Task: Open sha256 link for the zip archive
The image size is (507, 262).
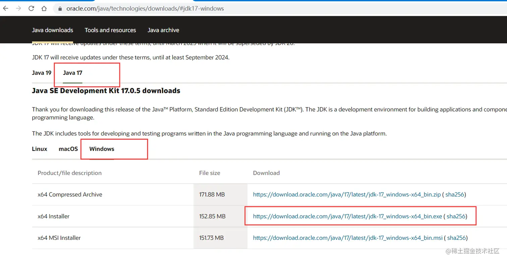Action: point(455,194)
